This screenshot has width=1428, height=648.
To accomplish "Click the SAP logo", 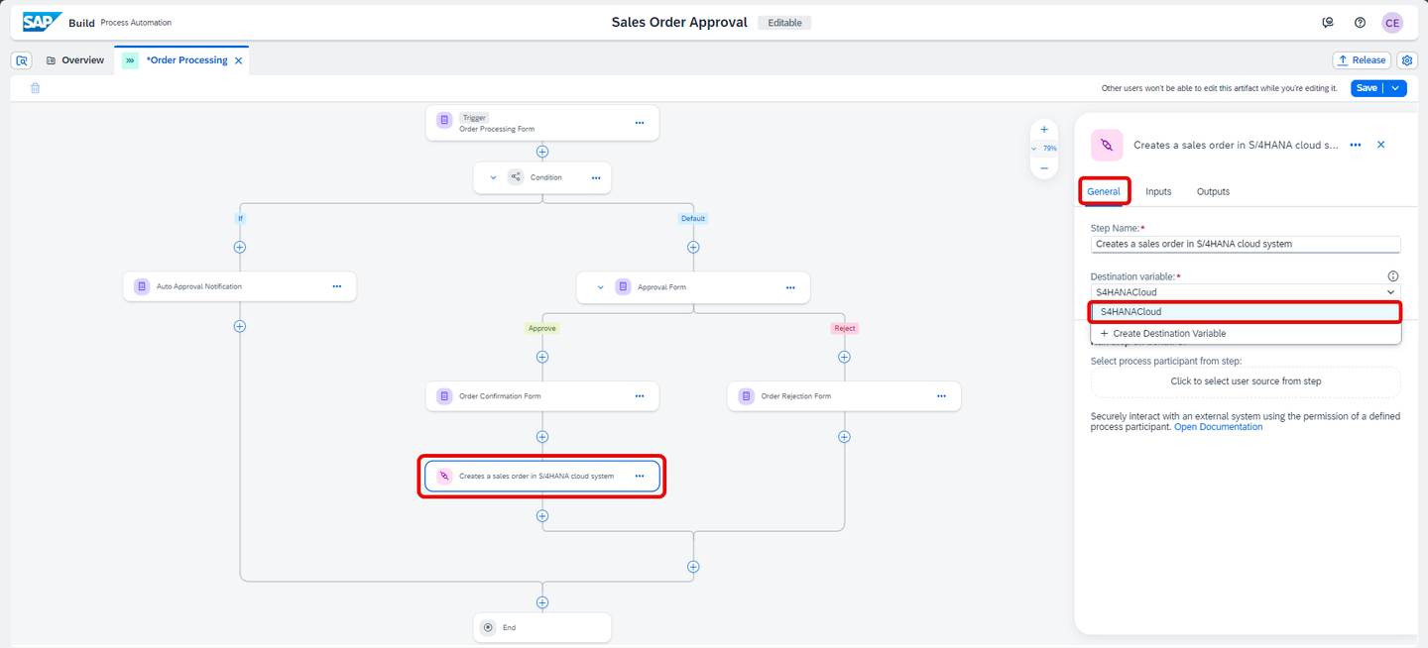I will pos(44,22).
